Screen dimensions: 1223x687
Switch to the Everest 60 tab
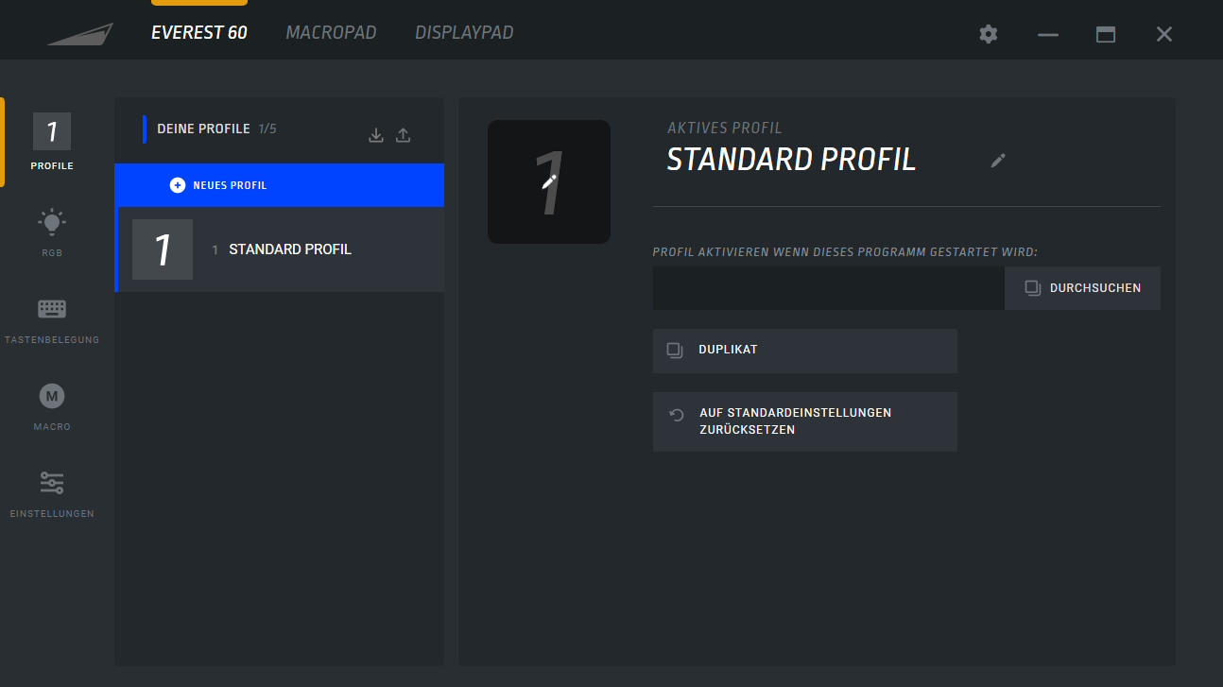point(199,33)
